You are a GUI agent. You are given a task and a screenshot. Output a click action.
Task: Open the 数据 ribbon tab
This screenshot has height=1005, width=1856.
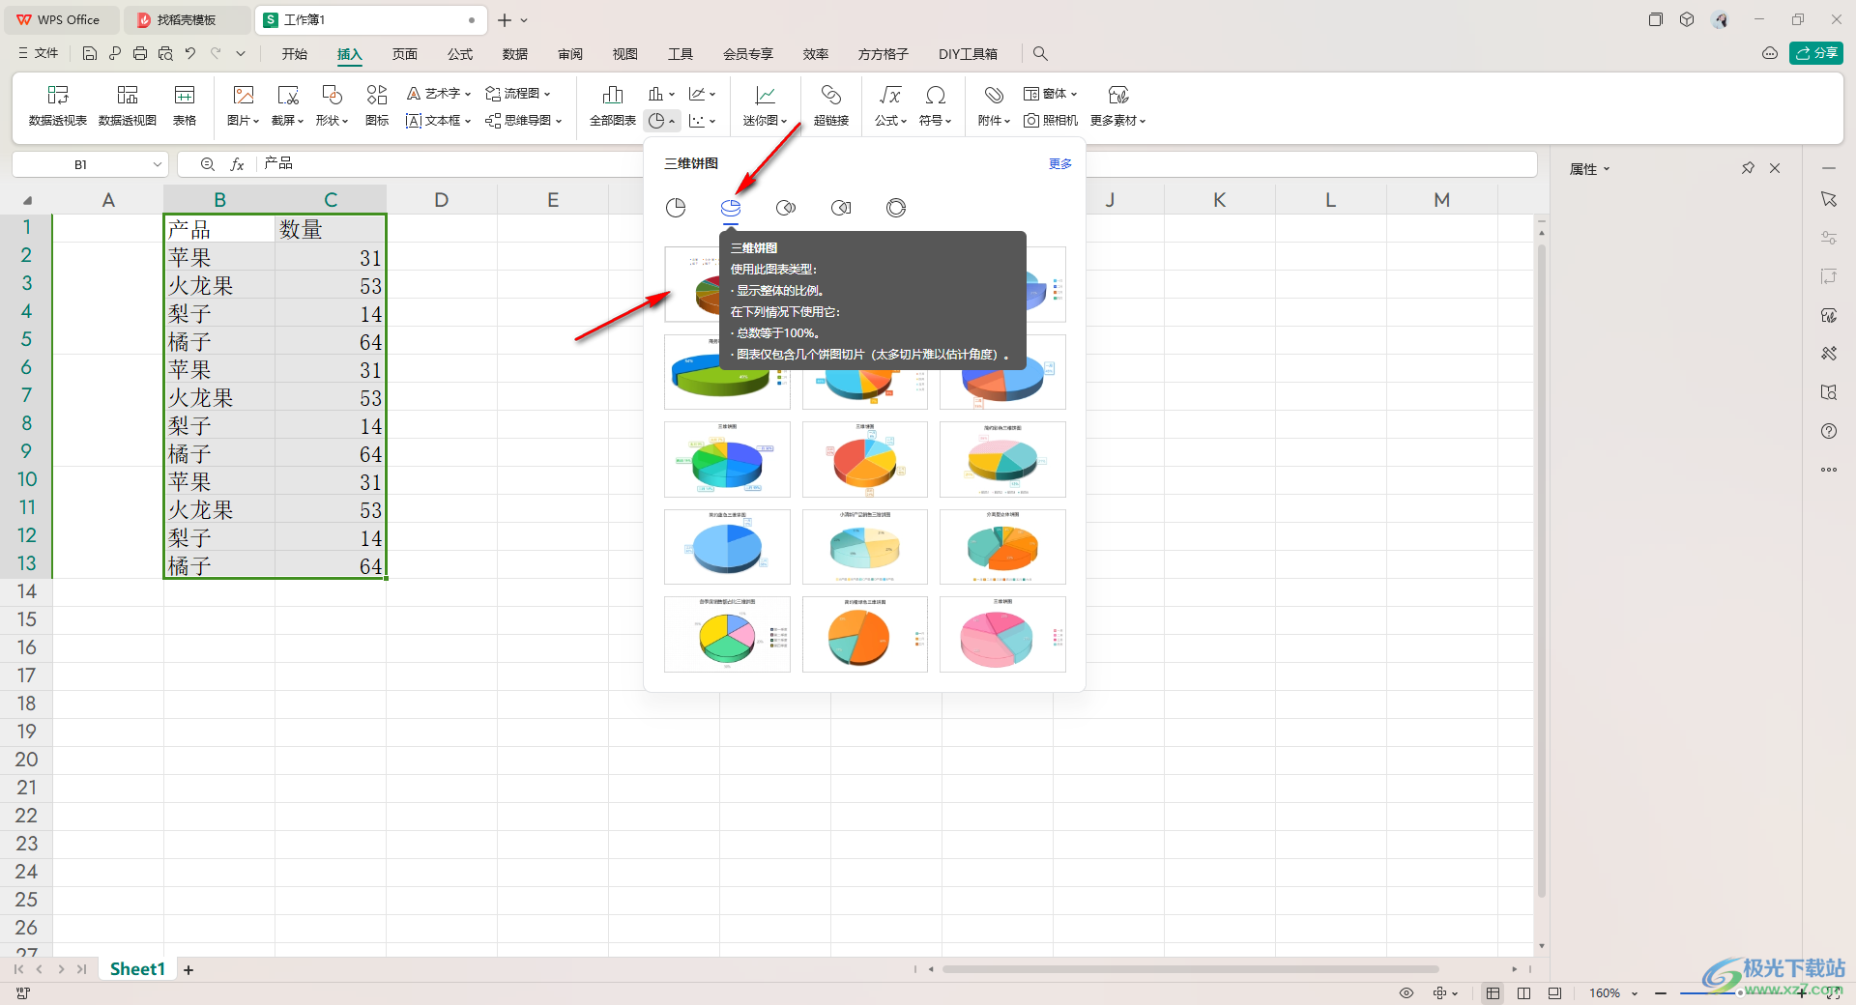pos(515,54)
